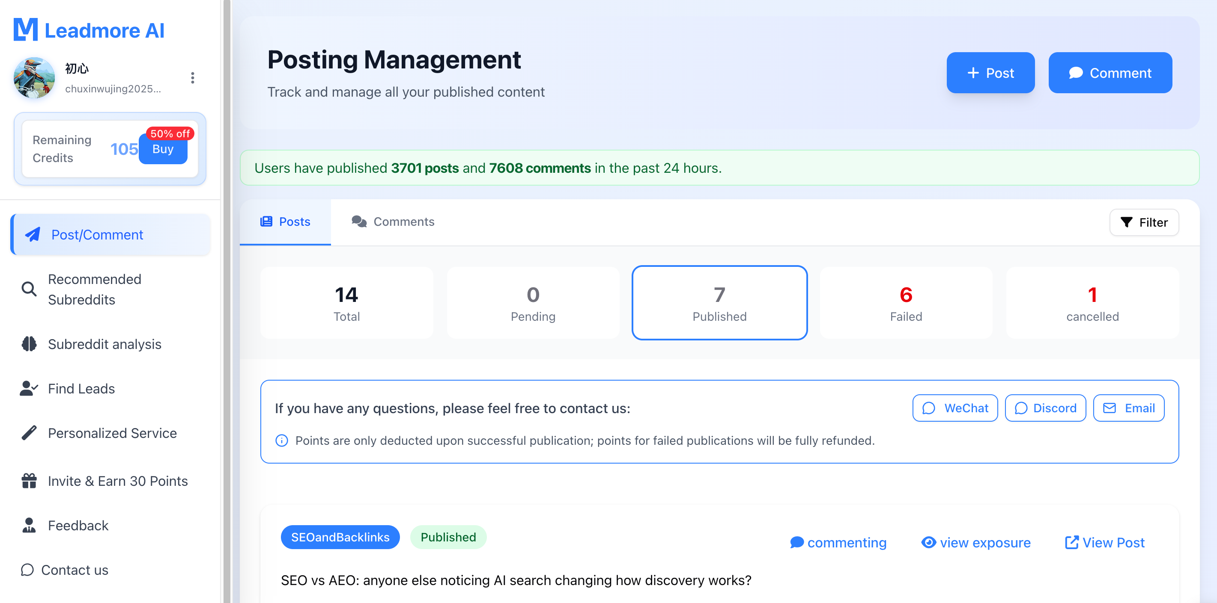Click the 50% off badge
This screenshot has width=1217, height=603.
[x=170, y=133]
